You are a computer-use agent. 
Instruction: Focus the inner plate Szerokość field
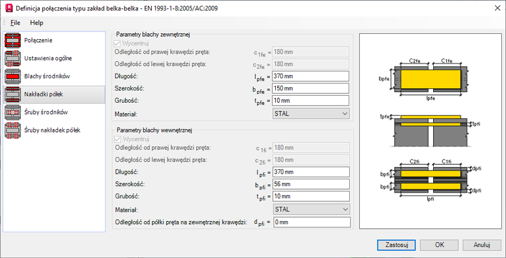pyautogui.click(x=311, y=184)
